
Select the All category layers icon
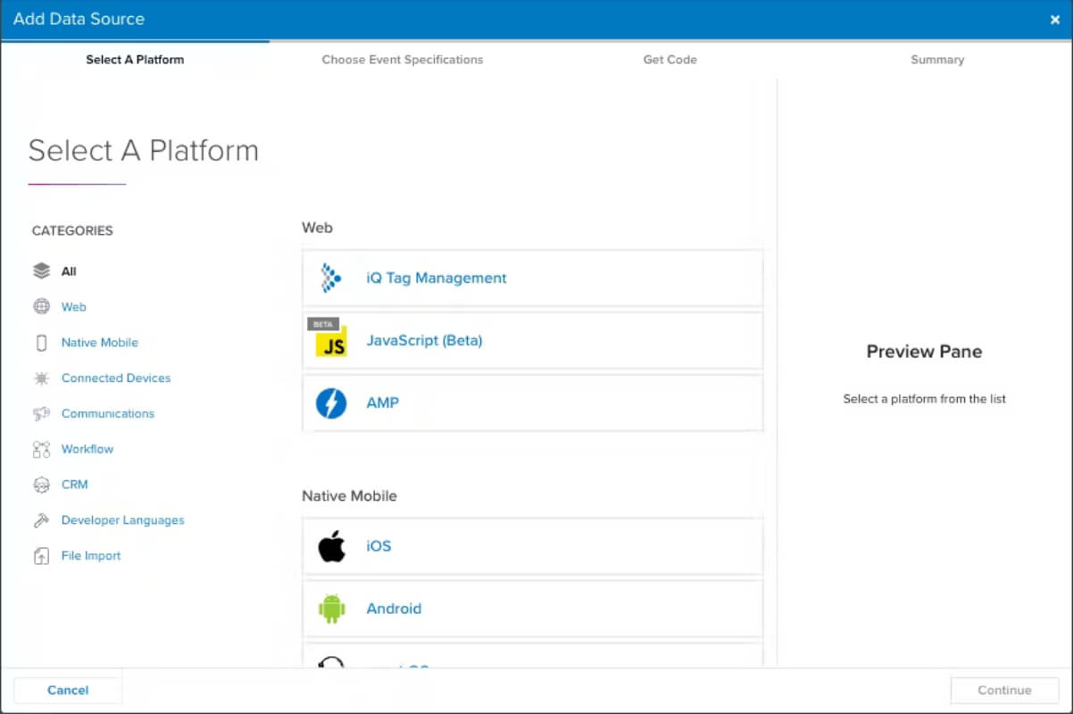point(41,271)
